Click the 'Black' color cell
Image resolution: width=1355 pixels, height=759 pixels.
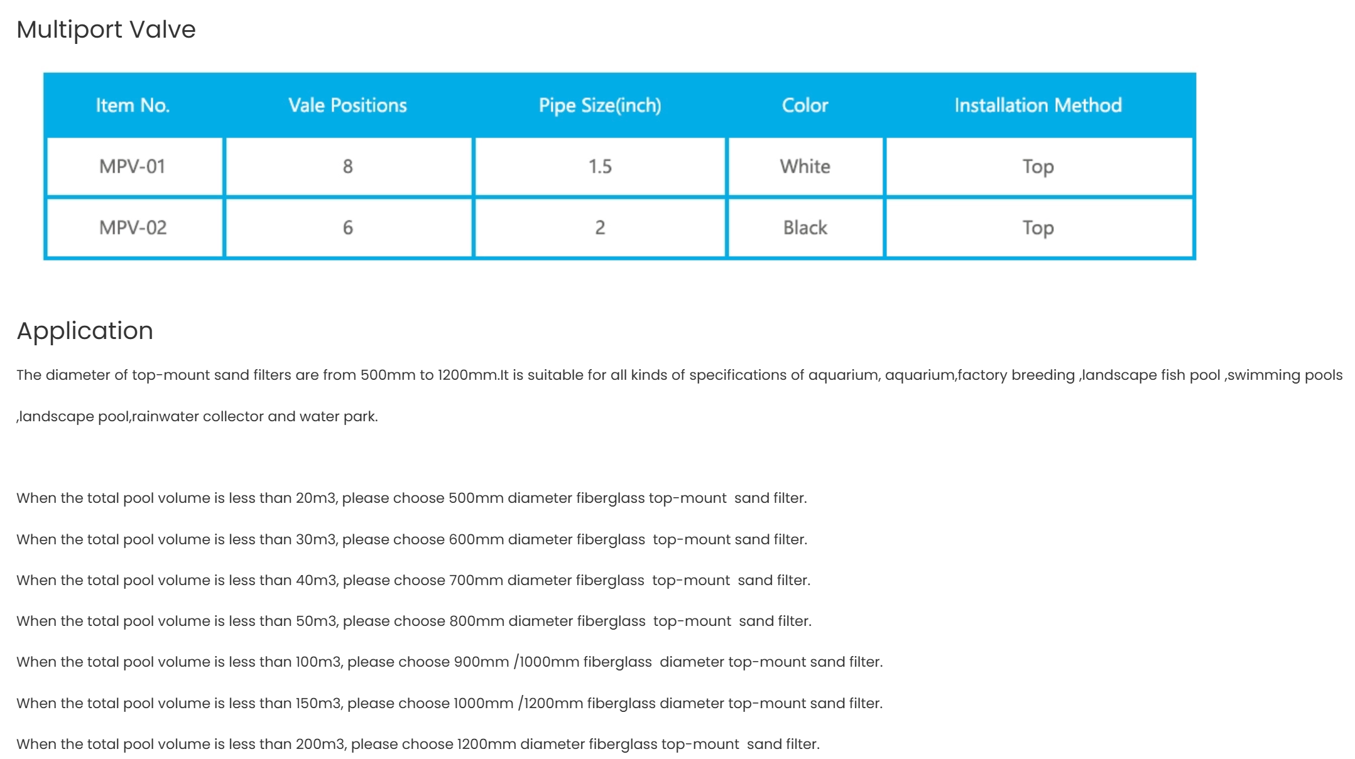805,227
